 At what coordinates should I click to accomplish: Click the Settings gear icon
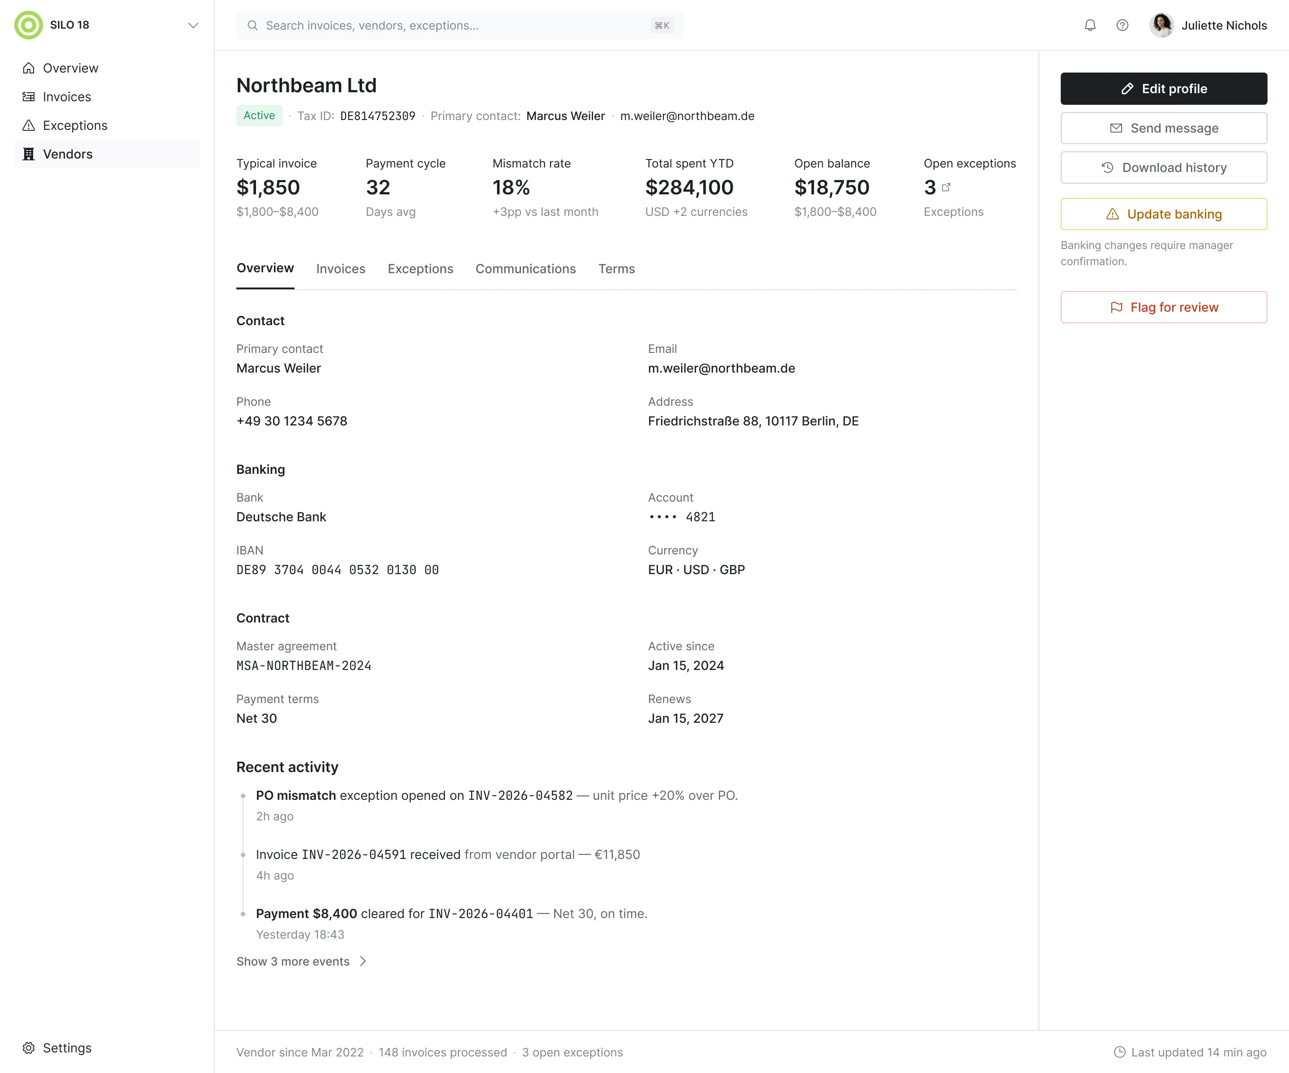[28, 1048]
